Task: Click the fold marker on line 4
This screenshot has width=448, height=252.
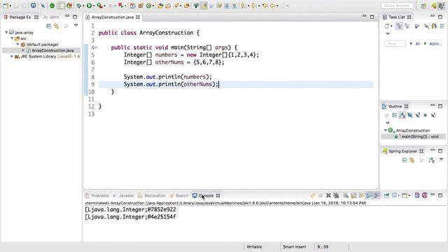Action: tap(97, 48)
